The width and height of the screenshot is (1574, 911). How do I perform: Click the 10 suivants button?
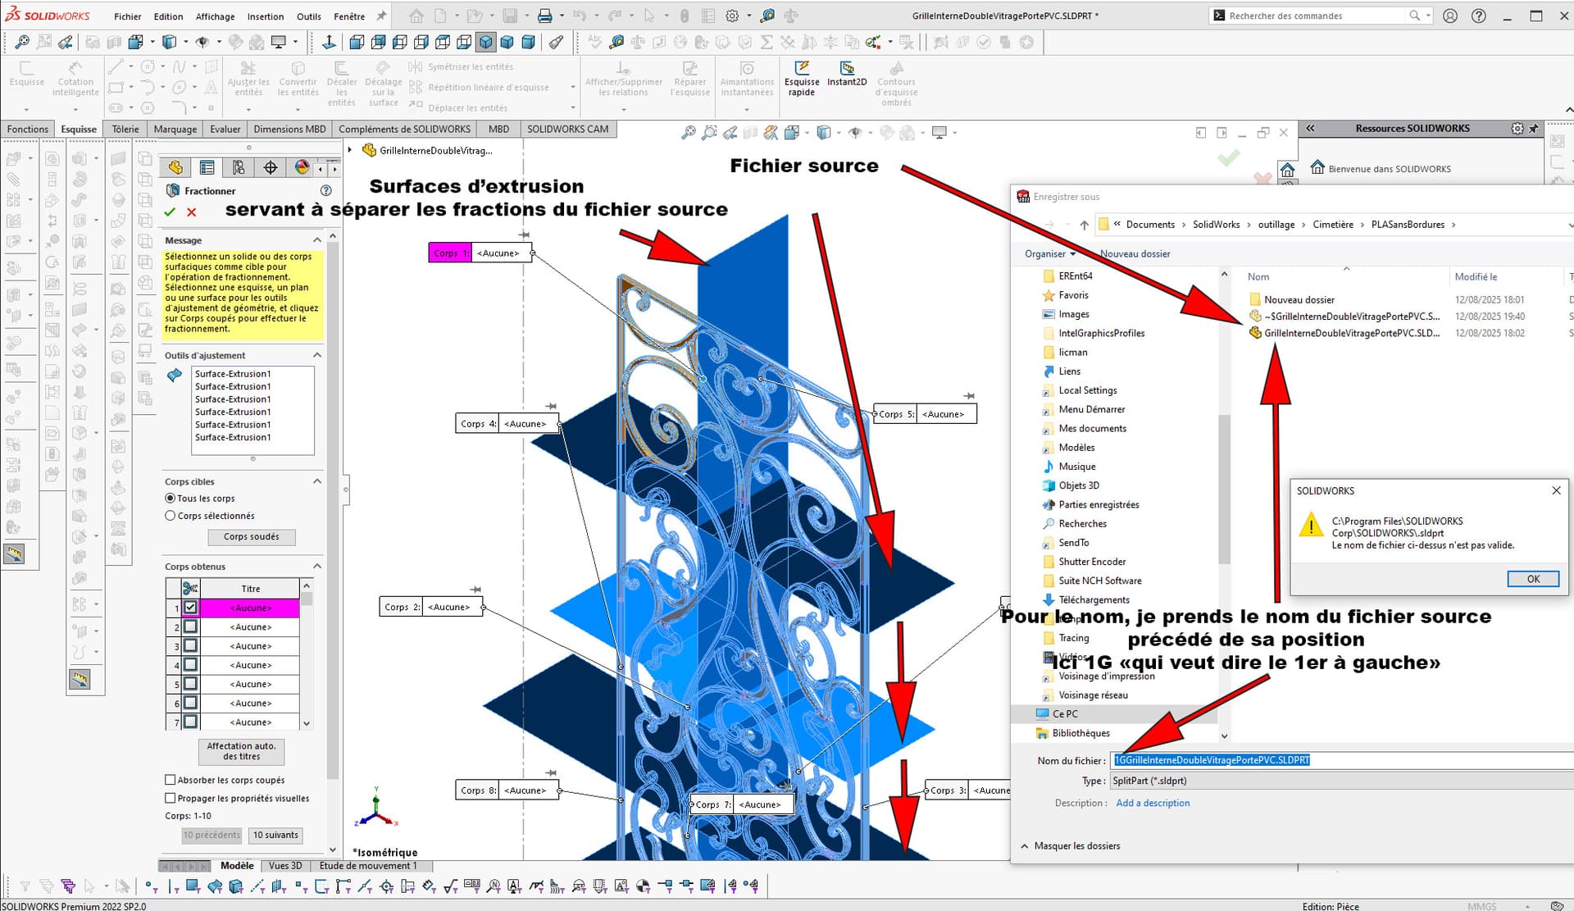(x=275, y=835)
